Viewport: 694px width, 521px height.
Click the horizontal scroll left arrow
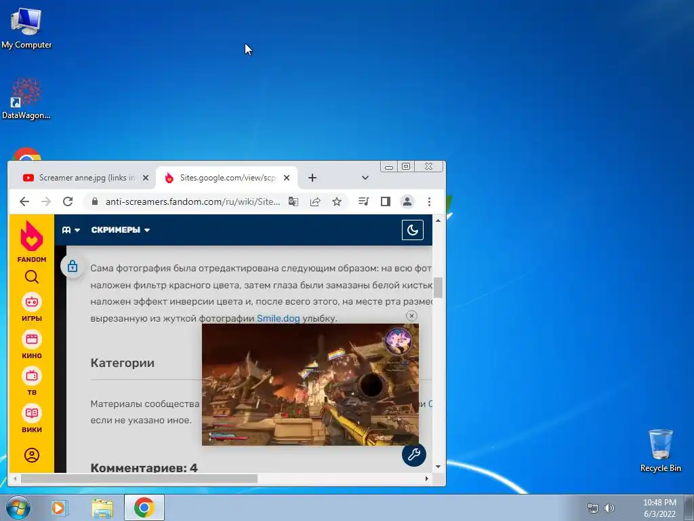click(15, 478)
